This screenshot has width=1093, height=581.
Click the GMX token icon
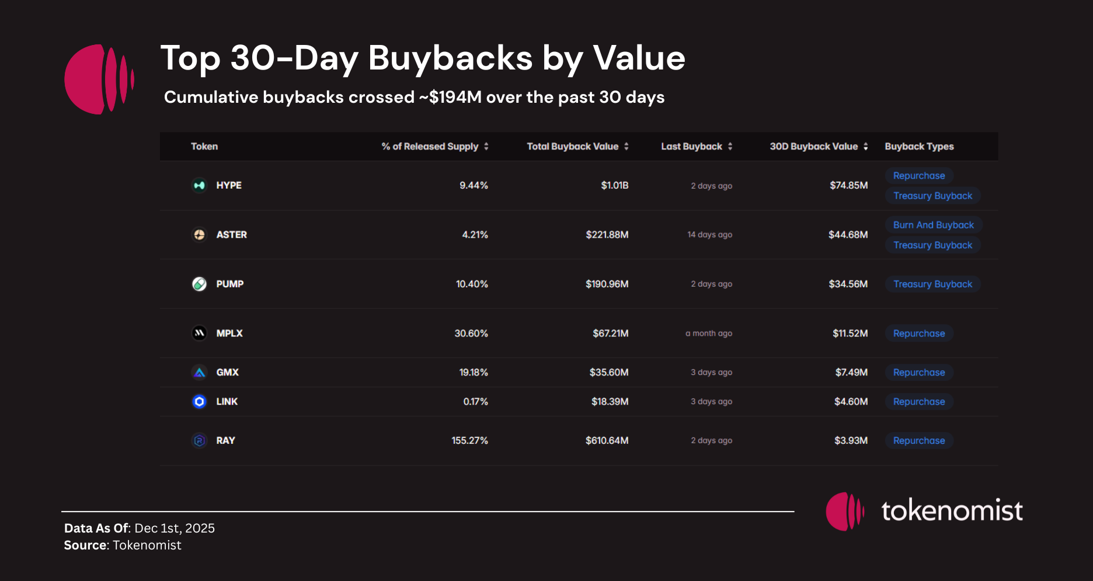pyautogui.click(x=199, y=372)
